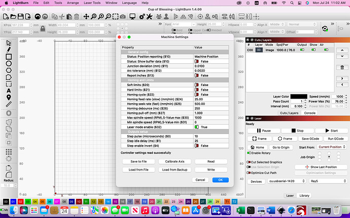
Task: Open Device Settings wrench-screwdriver icon
Action: (x=149, y=17)
